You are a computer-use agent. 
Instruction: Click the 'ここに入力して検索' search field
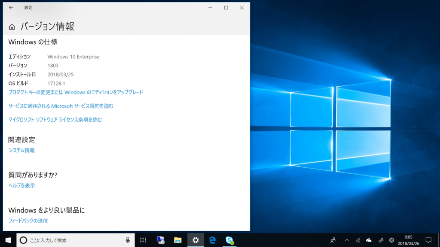pyautogui.click(x=76, y=240)
